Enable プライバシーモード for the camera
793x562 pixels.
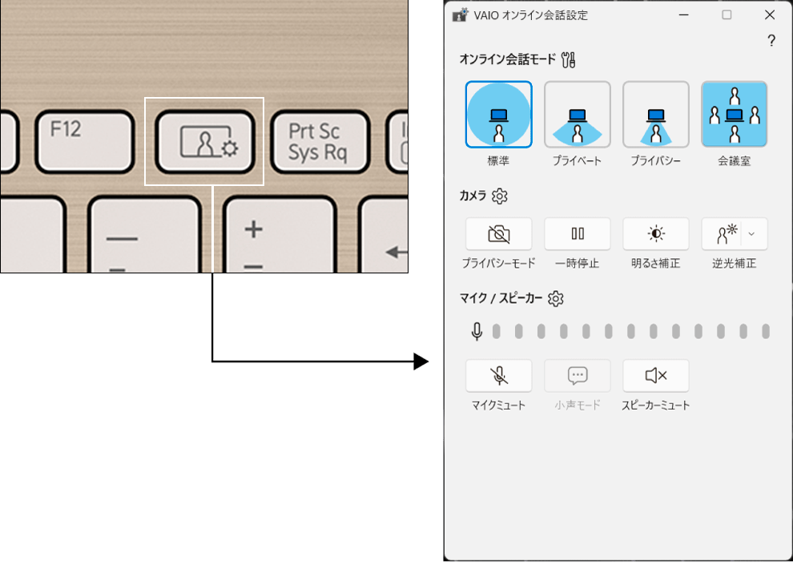click(x=499, y=233)
